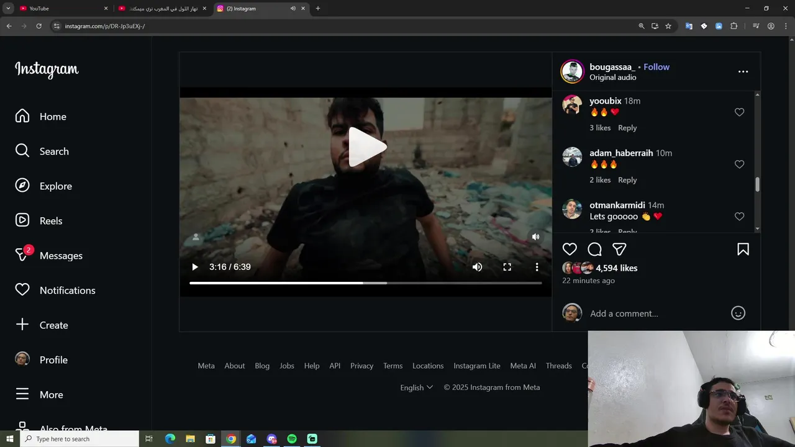This screenshot has width=795, height=447.
Task: Open Search in Instagram sidebar
Action: tap(42, 151)
